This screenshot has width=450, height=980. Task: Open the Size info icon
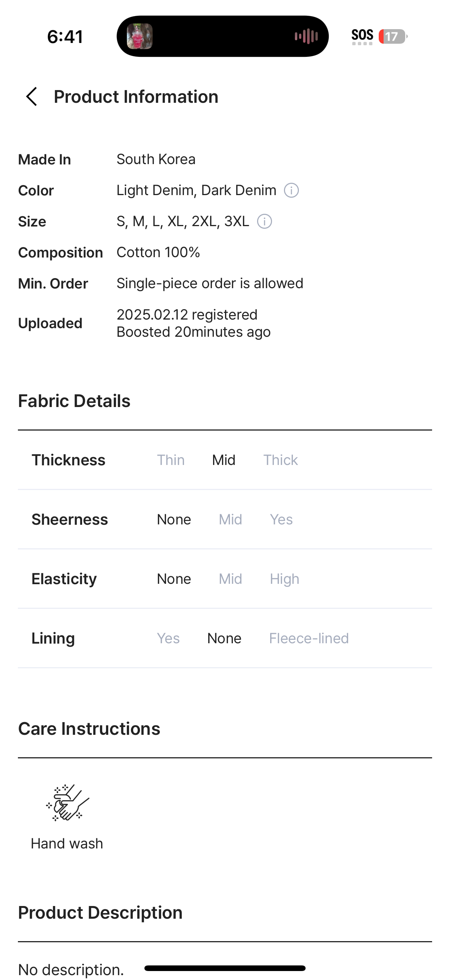pyautogui.click(x=264, y=221)
